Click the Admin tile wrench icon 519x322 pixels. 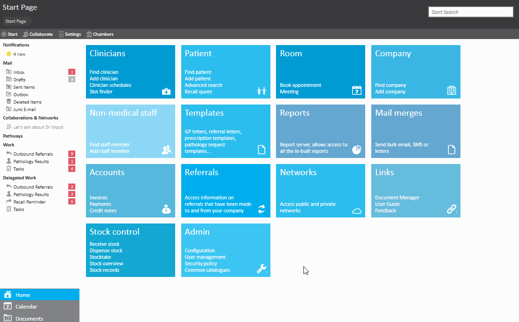[262, 269]
